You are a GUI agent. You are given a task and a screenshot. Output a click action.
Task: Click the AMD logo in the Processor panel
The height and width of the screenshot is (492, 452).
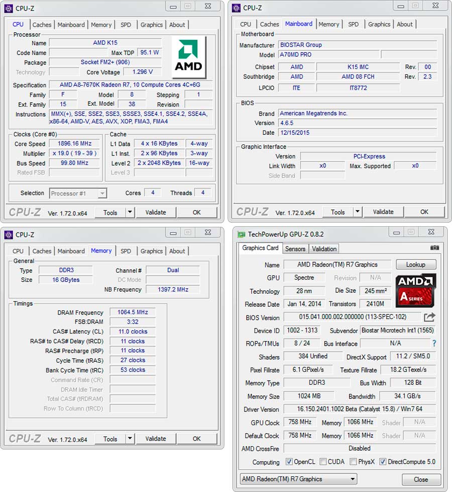point(188,57)
